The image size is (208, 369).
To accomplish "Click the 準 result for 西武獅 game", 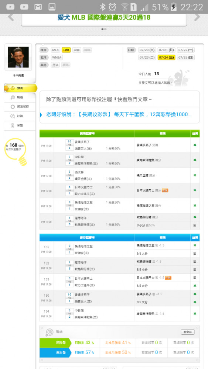I will coord(195,175).
